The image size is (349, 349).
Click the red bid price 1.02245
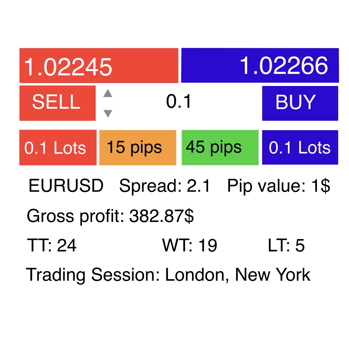99,66
